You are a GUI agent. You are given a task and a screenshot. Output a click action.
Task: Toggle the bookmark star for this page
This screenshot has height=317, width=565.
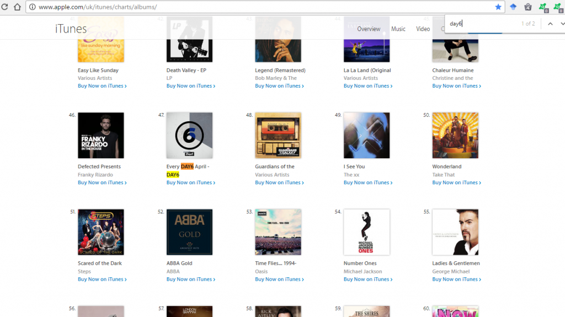tap(498, 7)
